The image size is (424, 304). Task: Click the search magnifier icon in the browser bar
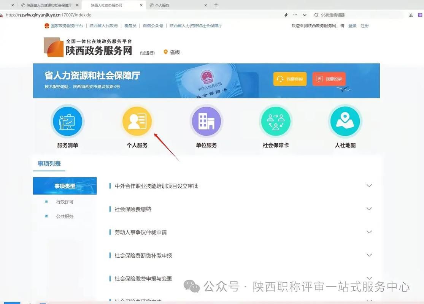pyautogui.click(x=316, y=15)
